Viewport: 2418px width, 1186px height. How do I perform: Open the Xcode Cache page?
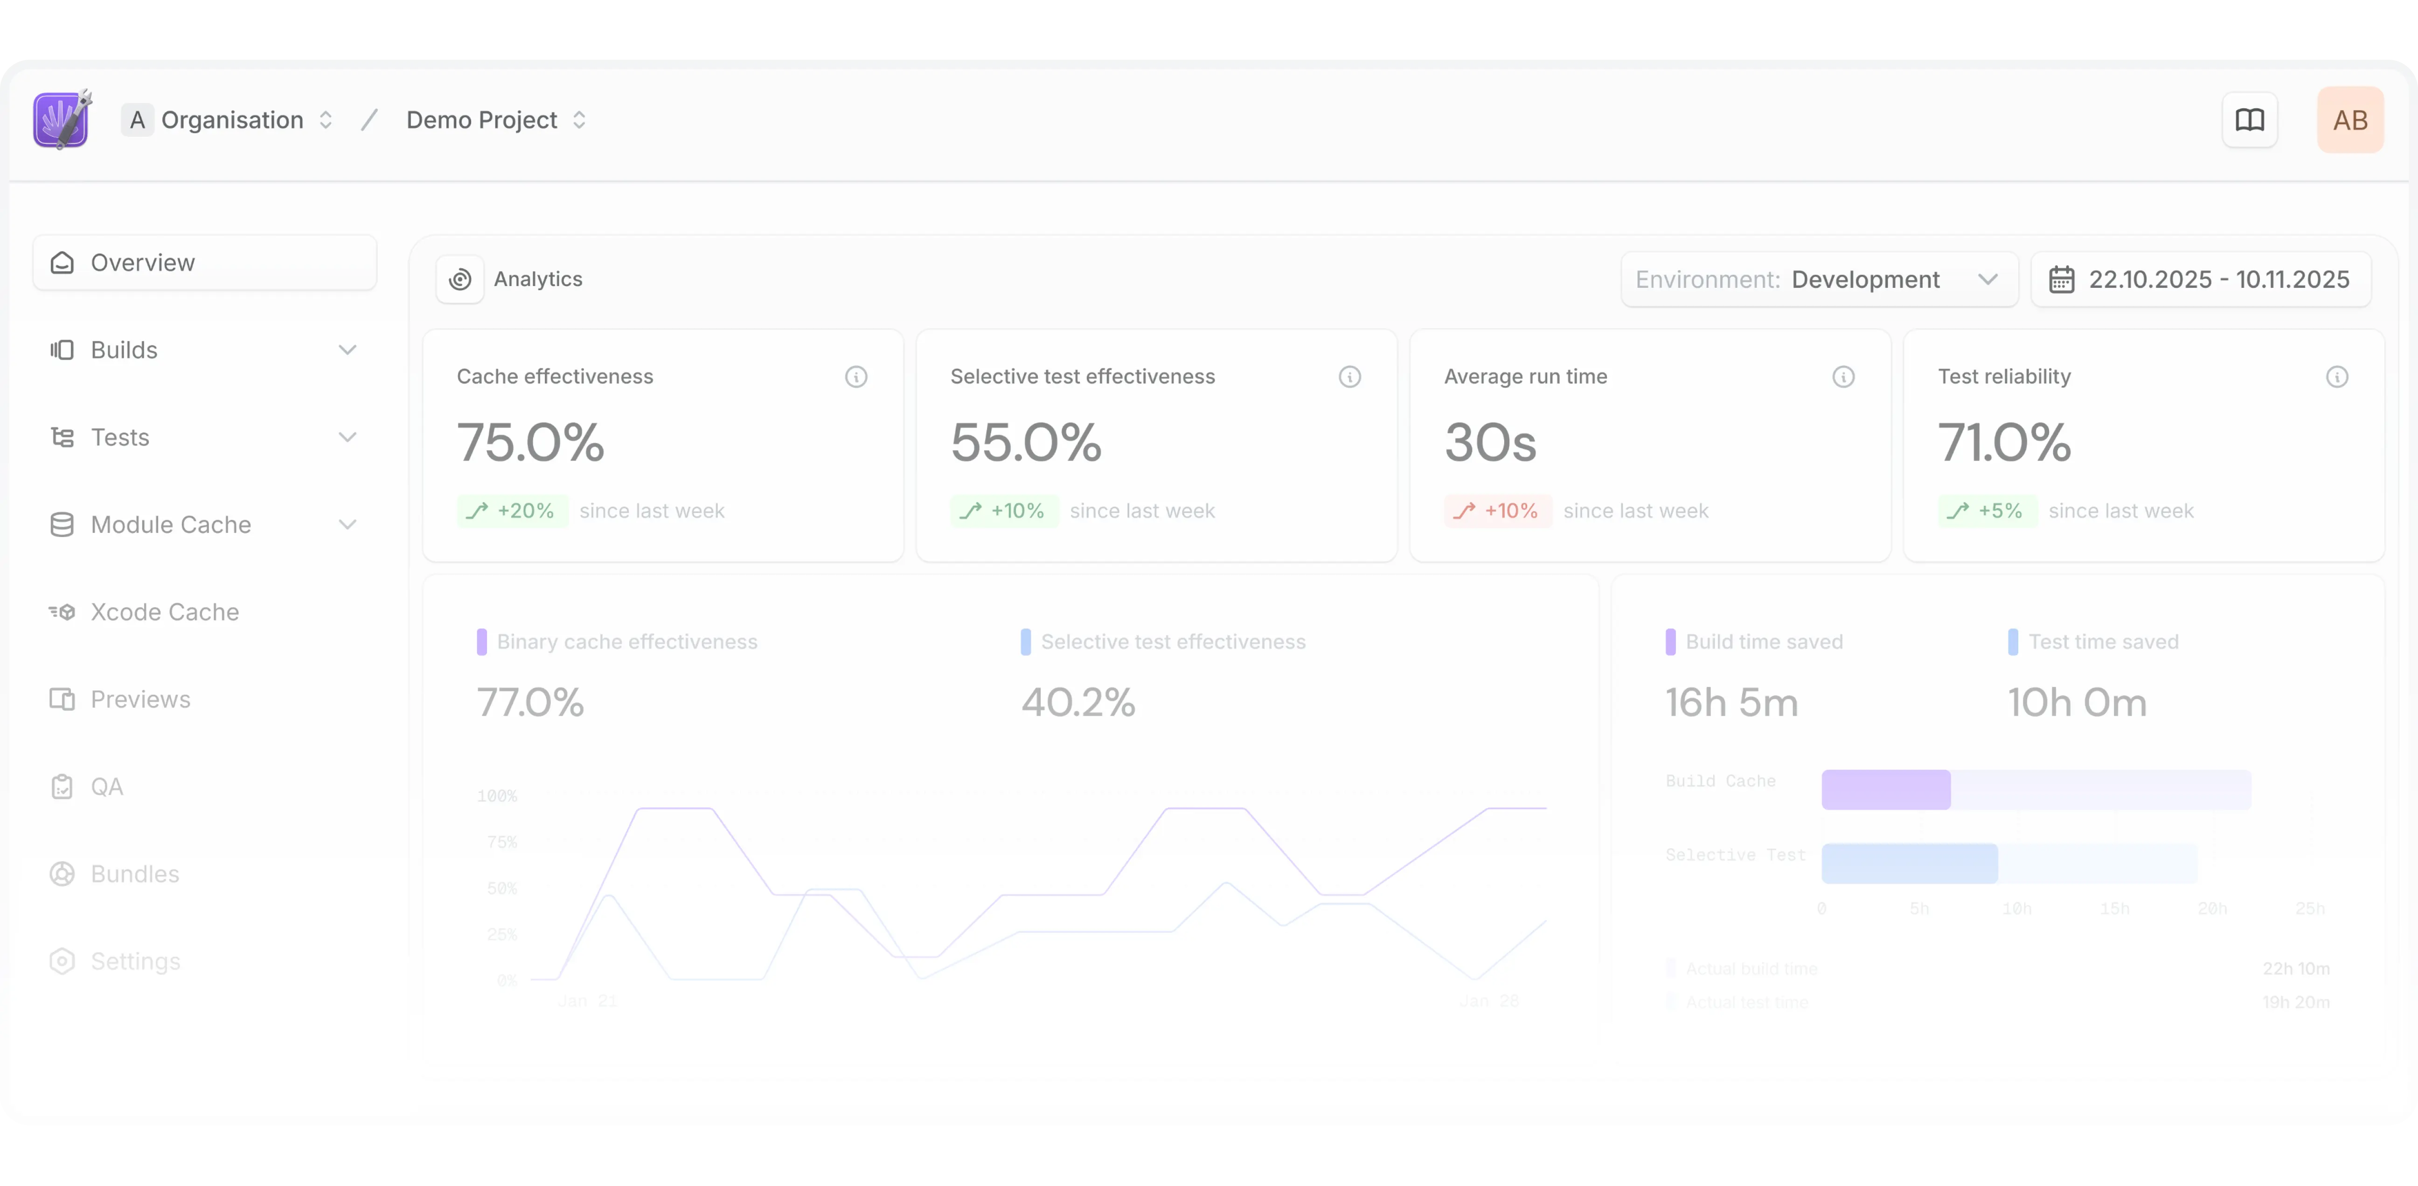tap(164, 612)
